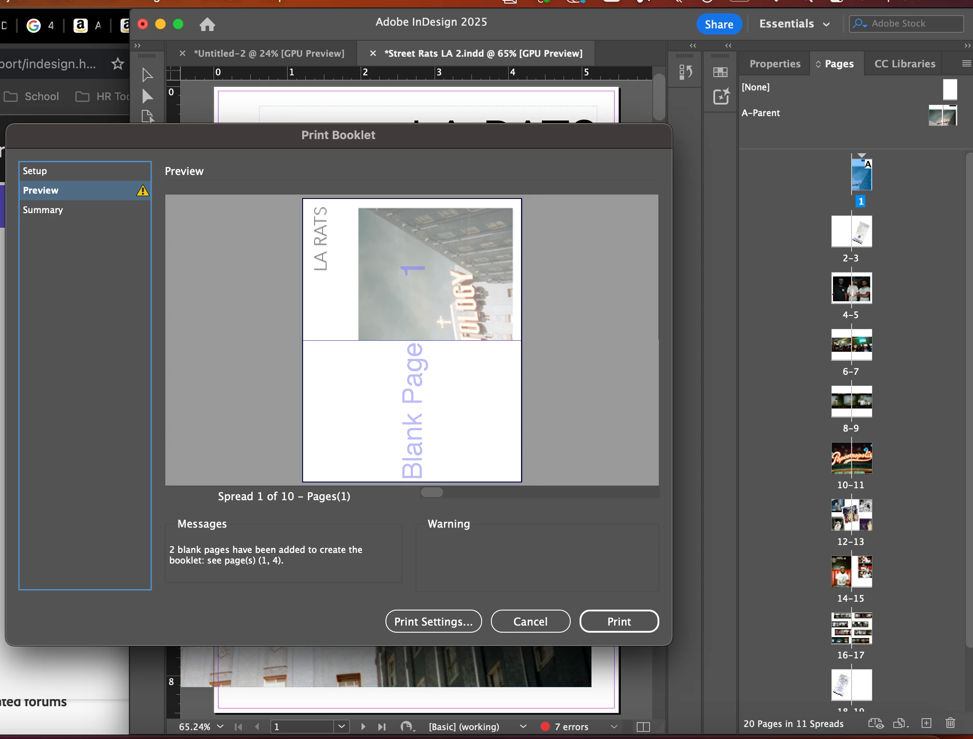The height and width of the screenshot is (739, 973).
Task: Switch to the Properties panel tab
Action: pos(775,64)
